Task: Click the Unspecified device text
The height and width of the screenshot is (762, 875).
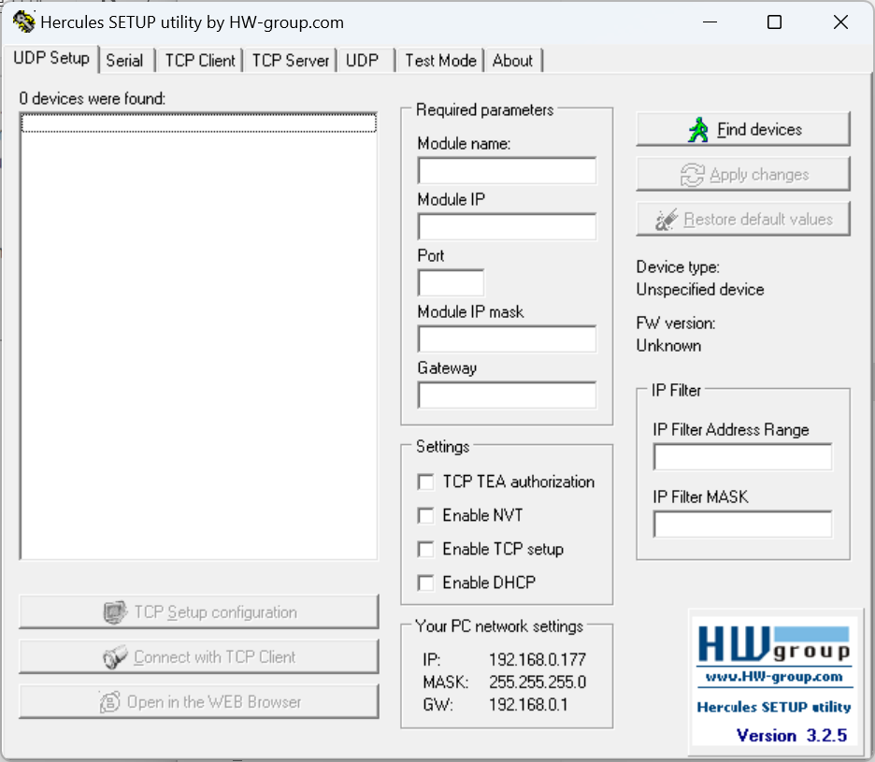Action: (x=700, y=290)
